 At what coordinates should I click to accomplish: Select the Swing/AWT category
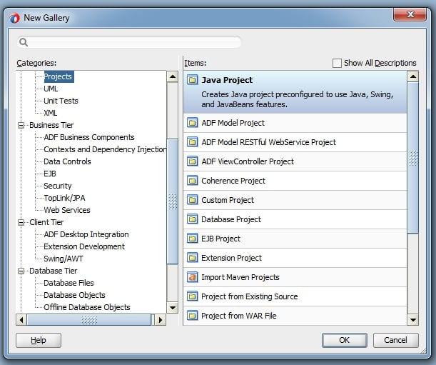point(64,259)
